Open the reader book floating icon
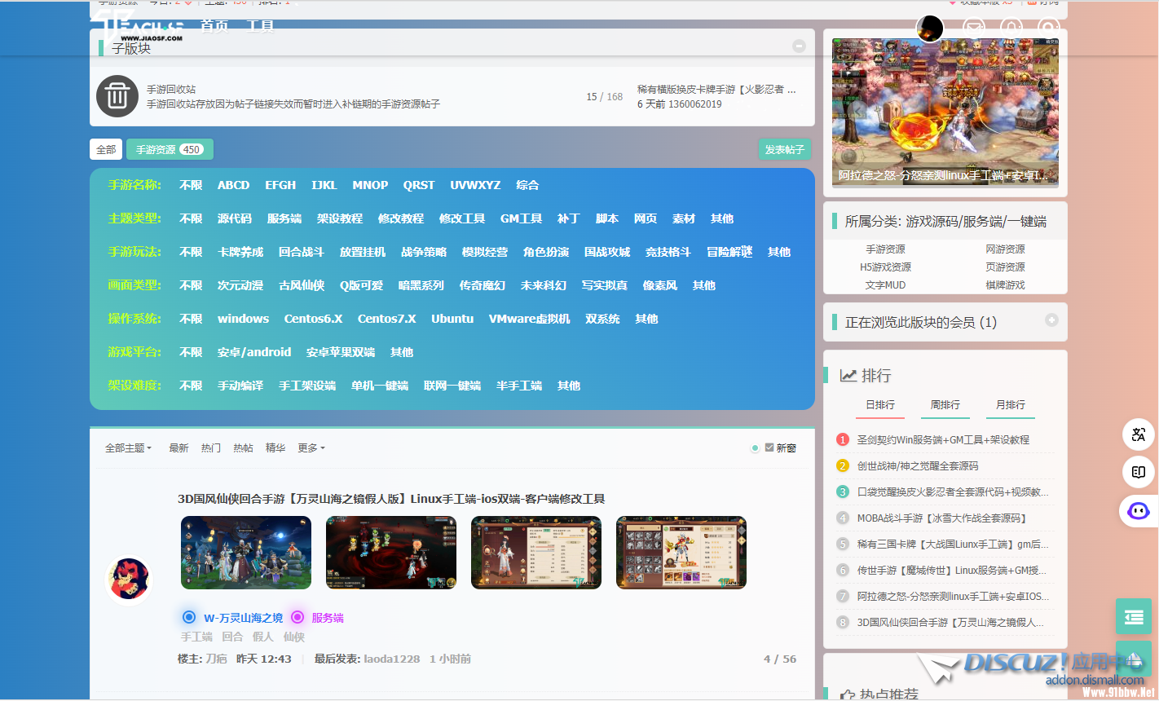Image resolution: width=1159 pixels, height=701 pixels. click(x=1139, y=472)
